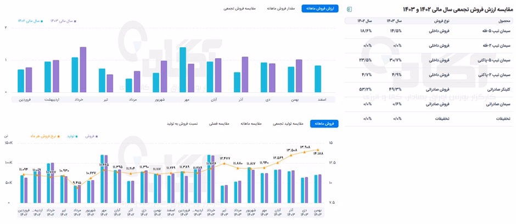
Task: Click the فروردین label on upper chart axis
Action: pyautogui.click(x=25, y=99)
